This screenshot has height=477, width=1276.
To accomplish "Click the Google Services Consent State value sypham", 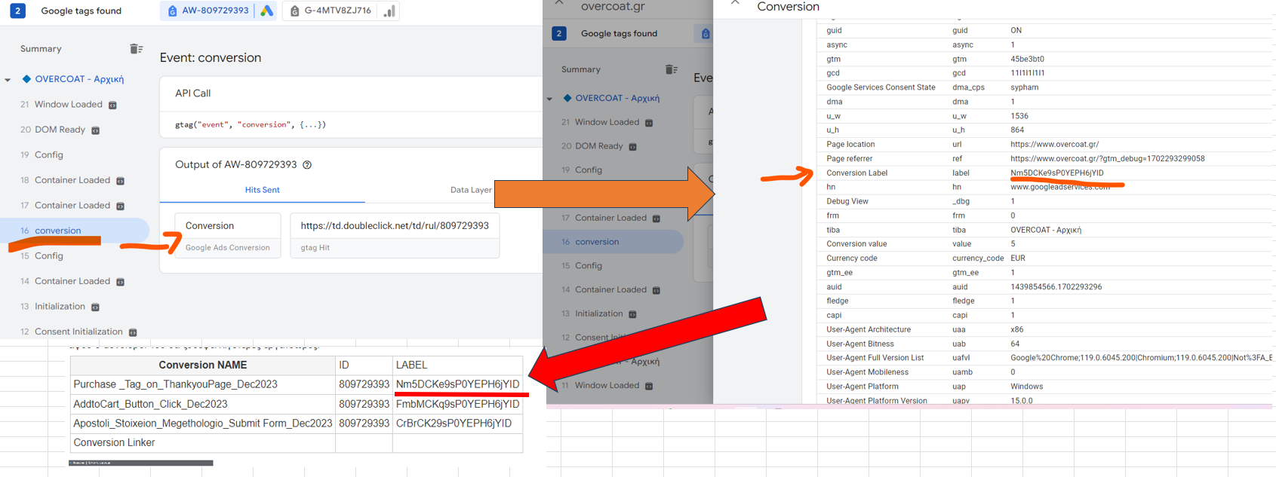I will click(x=1024, y=87).
